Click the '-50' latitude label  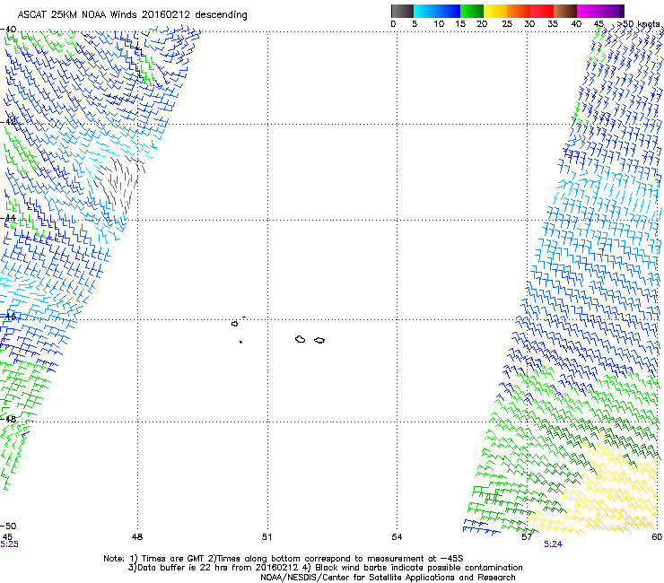9,526
